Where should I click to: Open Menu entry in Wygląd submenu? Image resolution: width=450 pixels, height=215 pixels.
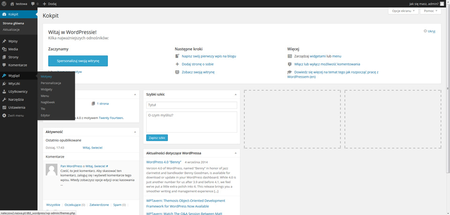pos(45,96)
